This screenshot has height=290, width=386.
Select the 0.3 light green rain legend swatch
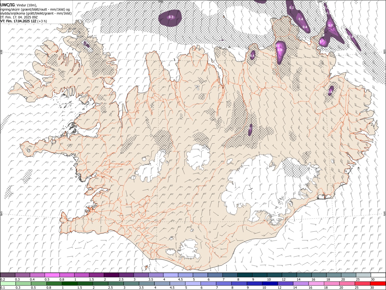23,284
